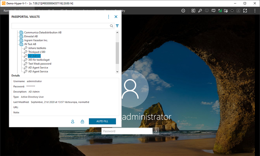This screenshot has width=260, height=156.
Task: Maximize the Demo-Hyper-V-1 window
Action: 245,3
